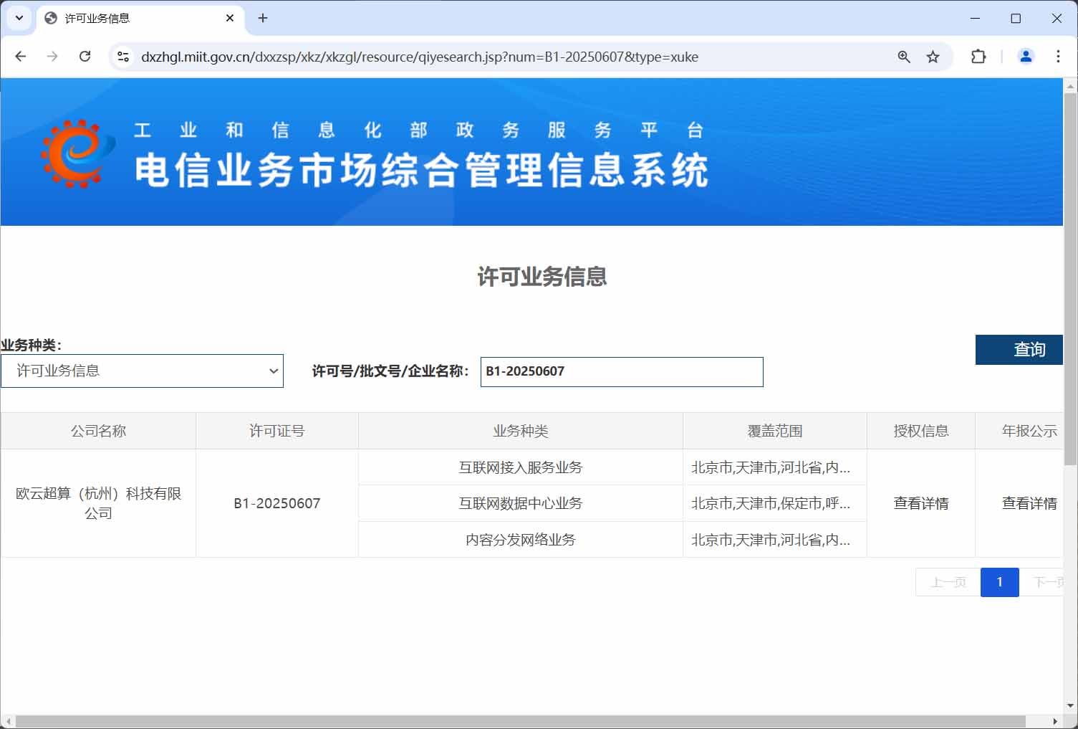Click the MIIT gear logo
Viewport: 1078px width, 729px height.
click(79, 153)
